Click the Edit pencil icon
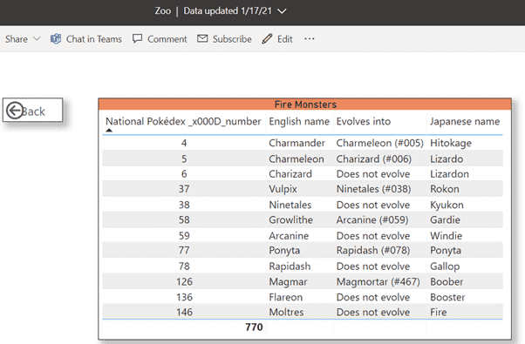The image size is (525, 344). tap(267, 39)
